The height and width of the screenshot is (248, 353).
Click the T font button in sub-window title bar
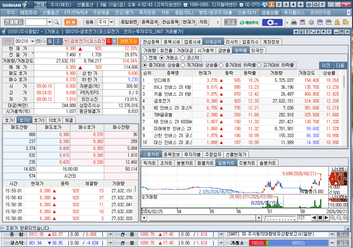307,32
